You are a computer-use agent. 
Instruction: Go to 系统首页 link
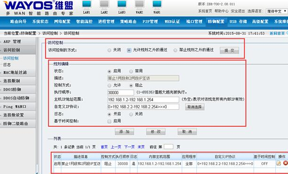coord(205,11)
